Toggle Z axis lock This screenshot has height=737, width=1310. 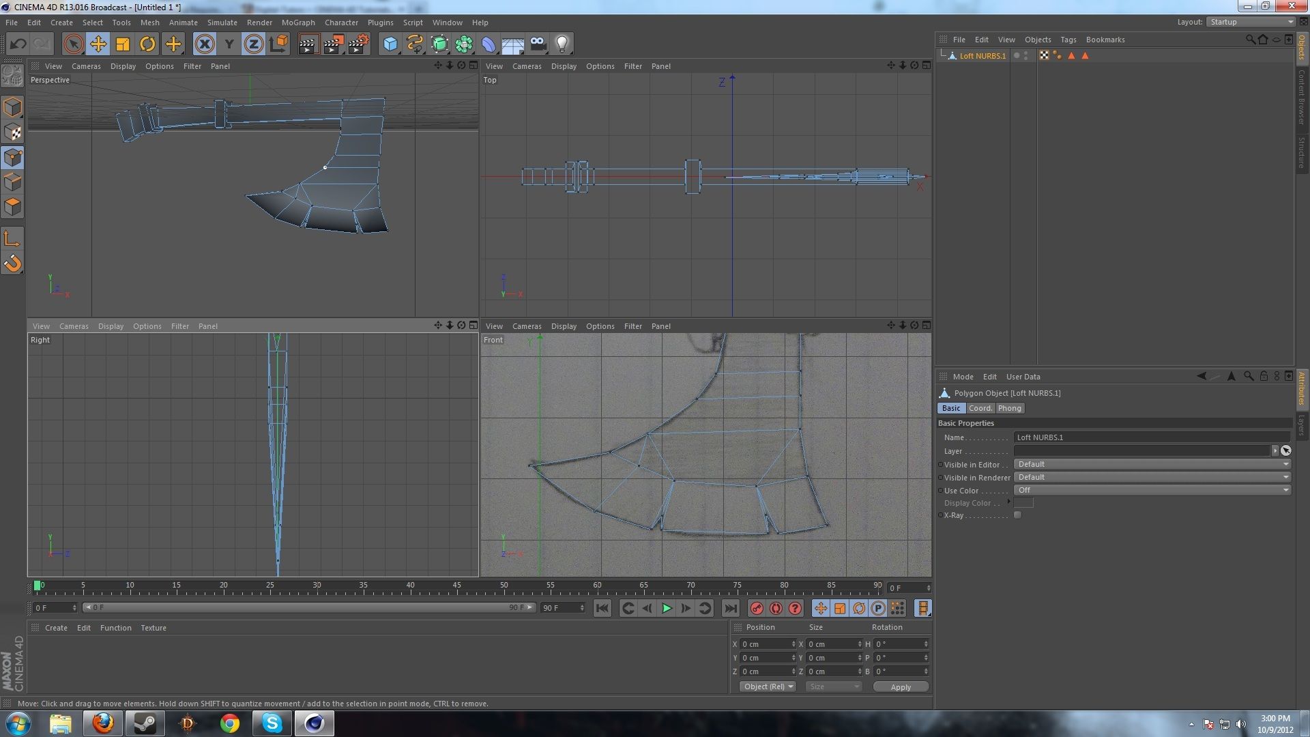253,44
